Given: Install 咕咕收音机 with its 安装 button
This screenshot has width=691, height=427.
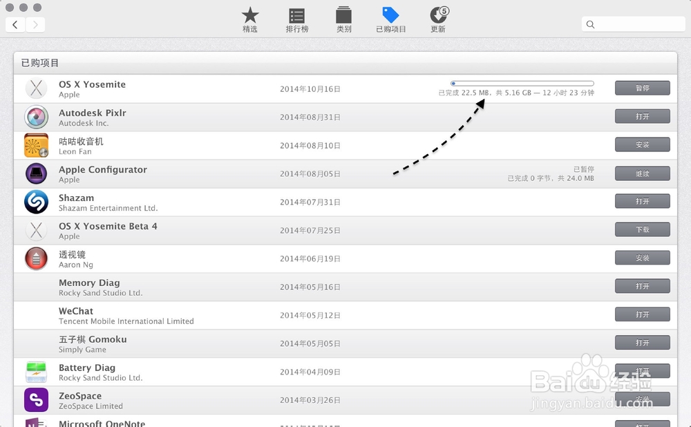Looking at the screenshot, I should (x=642, y=144).
